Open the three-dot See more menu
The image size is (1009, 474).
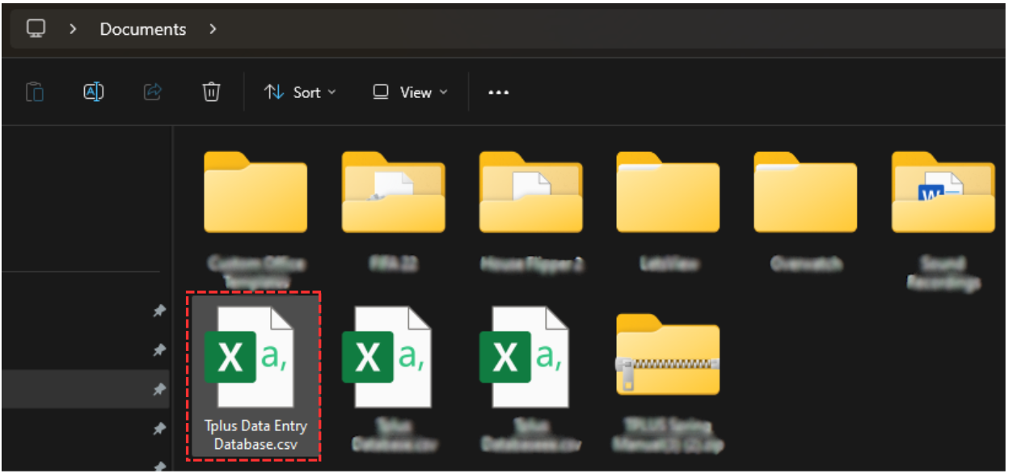498,92
